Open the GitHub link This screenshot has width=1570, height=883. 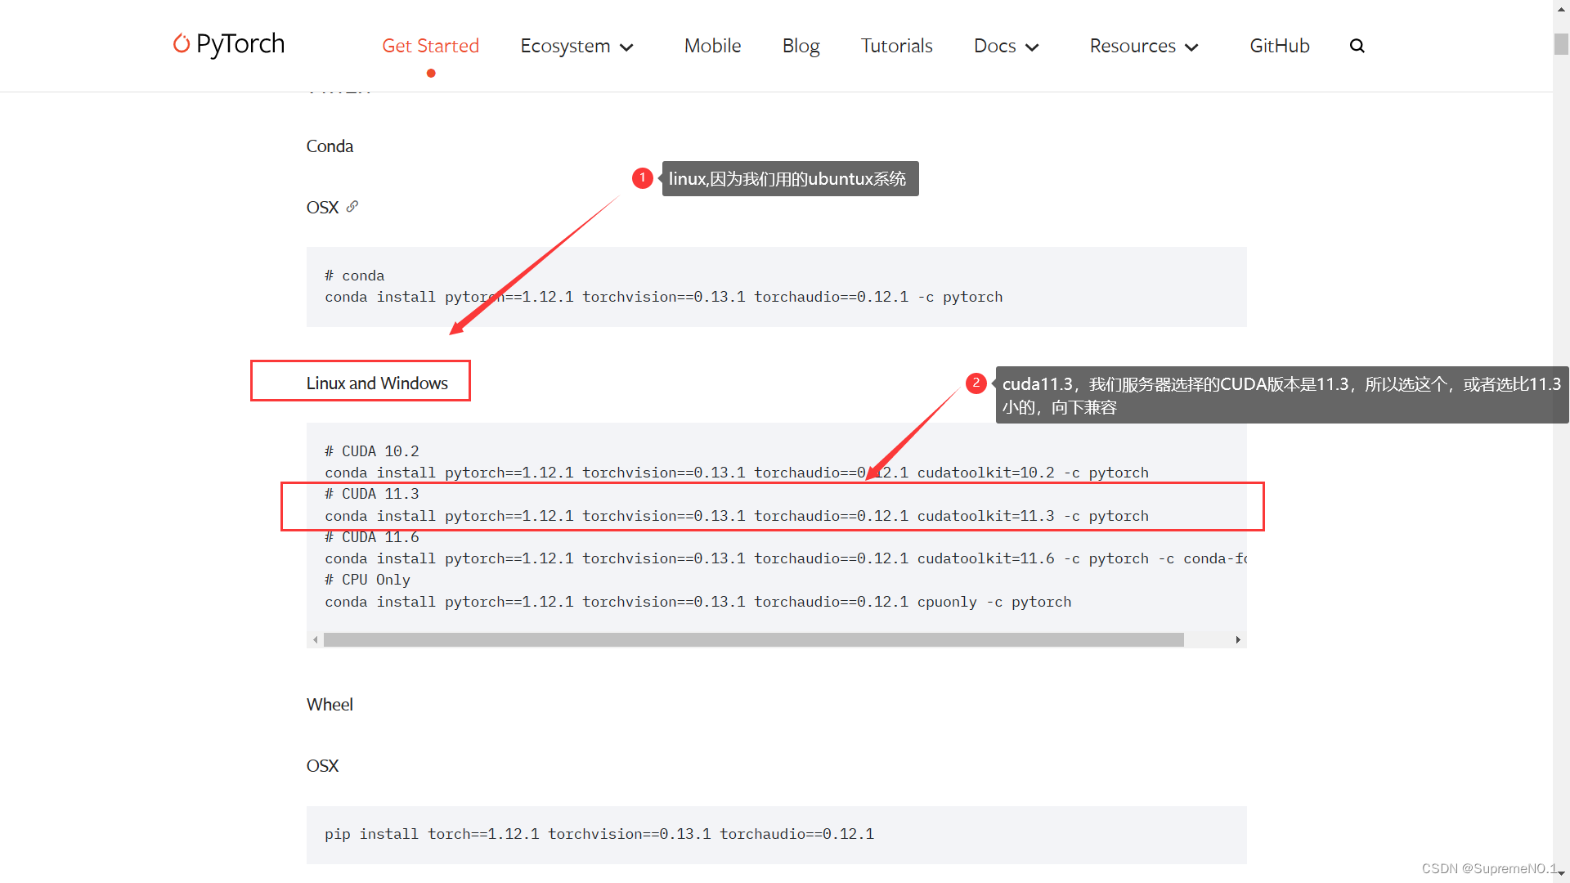pyautogui.click(x=1280, y=46)
